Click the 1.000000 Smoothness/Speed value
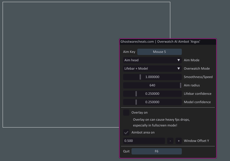Image resolution: width=230 pixels, height=161 pixels. click(x=152, y=77)
